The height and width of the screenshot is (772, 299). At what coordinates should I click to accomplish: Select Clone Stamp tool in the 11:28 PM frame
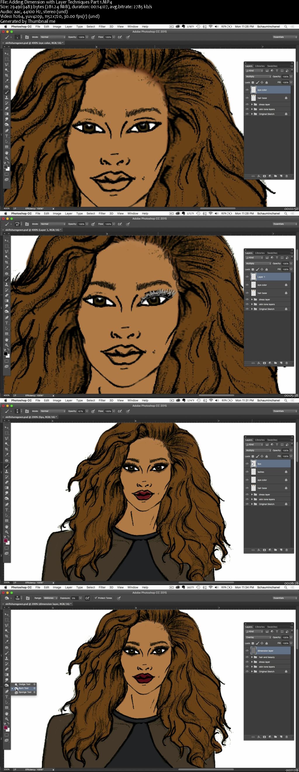pos(6,284)
